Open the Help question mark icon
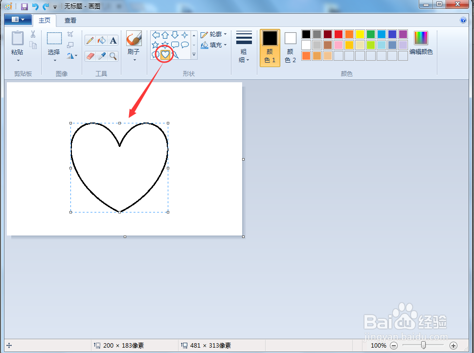Viewport: 474px width, 353px height. [463, 20]
